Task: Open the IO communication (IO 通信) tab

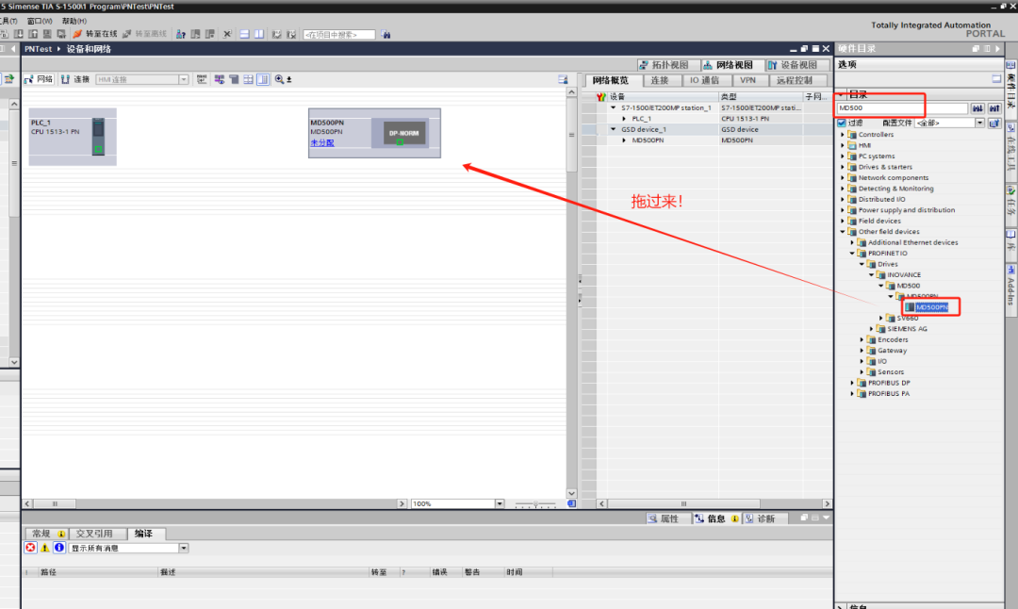Action: (704, 80)
